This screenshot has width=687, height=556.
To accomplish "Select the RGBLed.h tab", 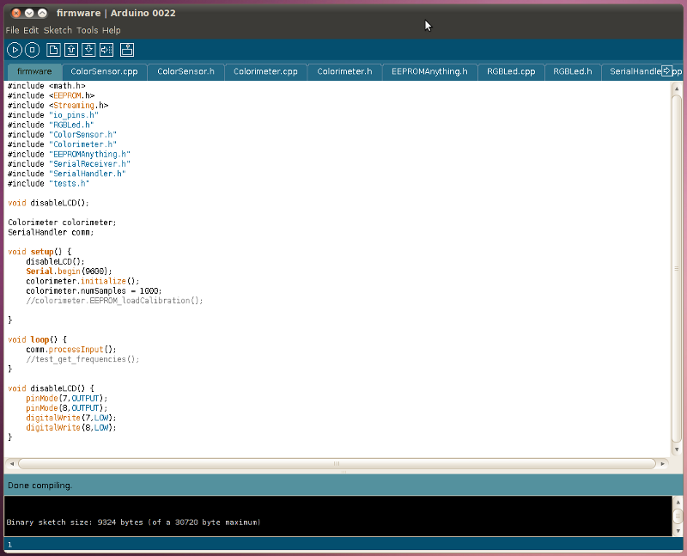I will click(x=572, y=72).
